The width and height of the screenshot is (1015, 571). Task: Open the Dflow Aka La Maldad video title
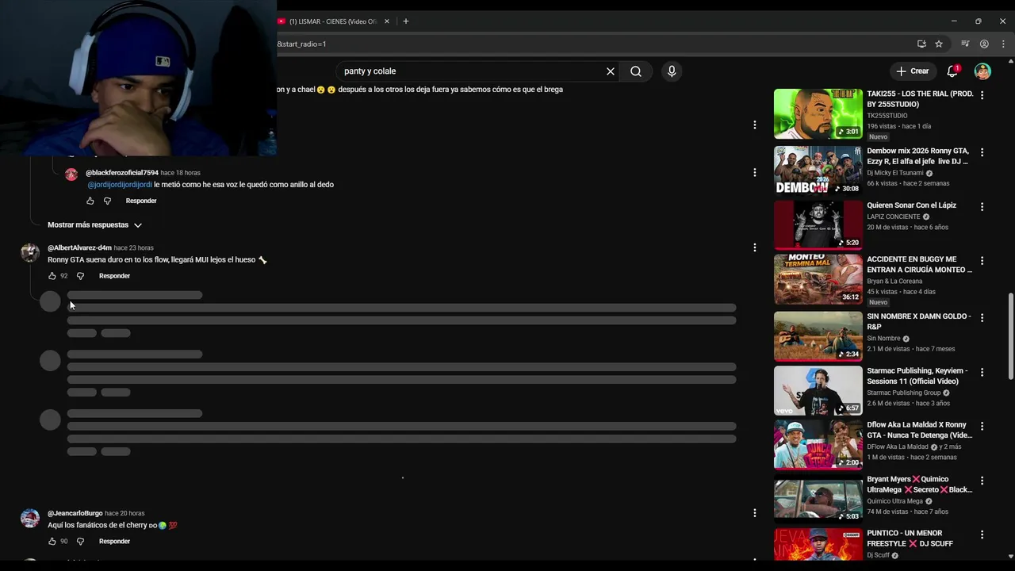(x=920, y=430)
